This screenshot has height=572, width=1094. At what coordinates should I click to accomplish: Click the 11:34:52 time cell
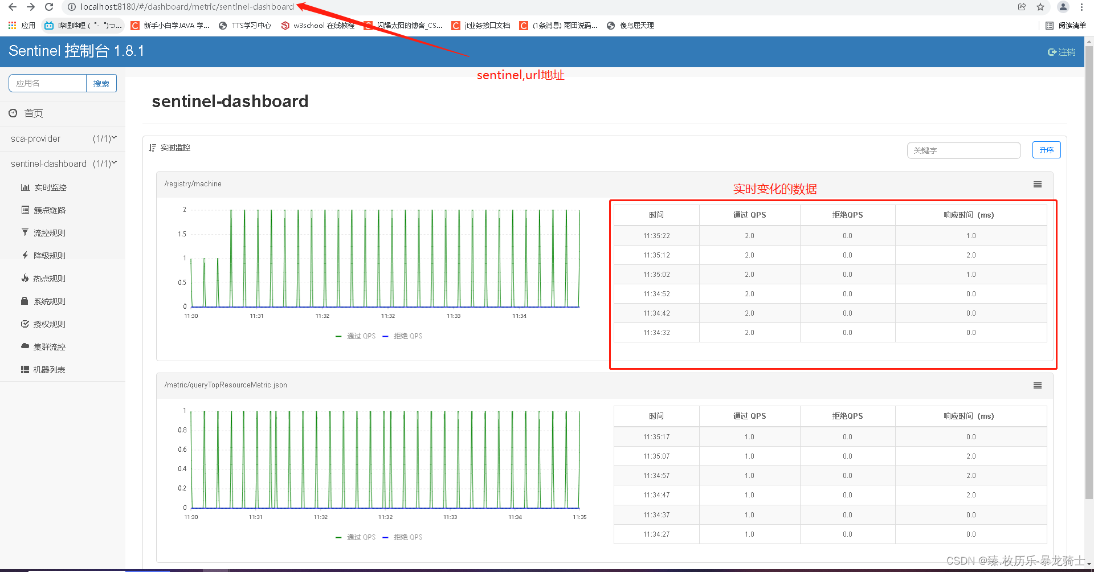[656, 294]
